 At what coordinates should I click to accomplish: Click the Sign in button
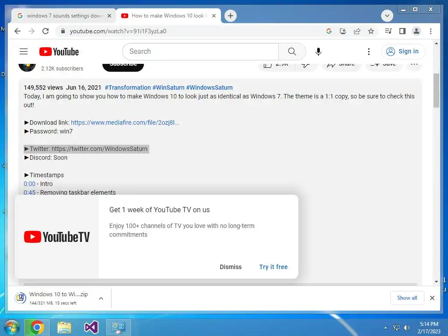click(x=403, y=52)
